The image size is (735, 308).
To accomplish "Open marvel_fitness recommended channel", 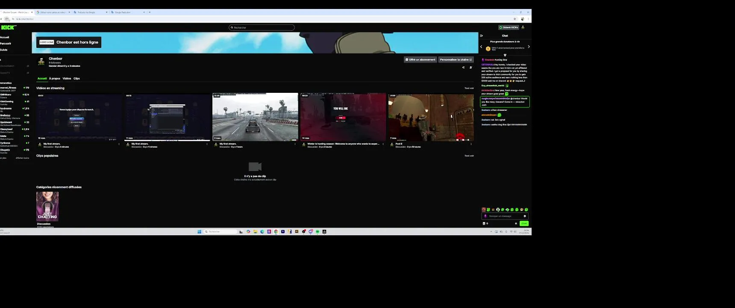I will point(15,89).
